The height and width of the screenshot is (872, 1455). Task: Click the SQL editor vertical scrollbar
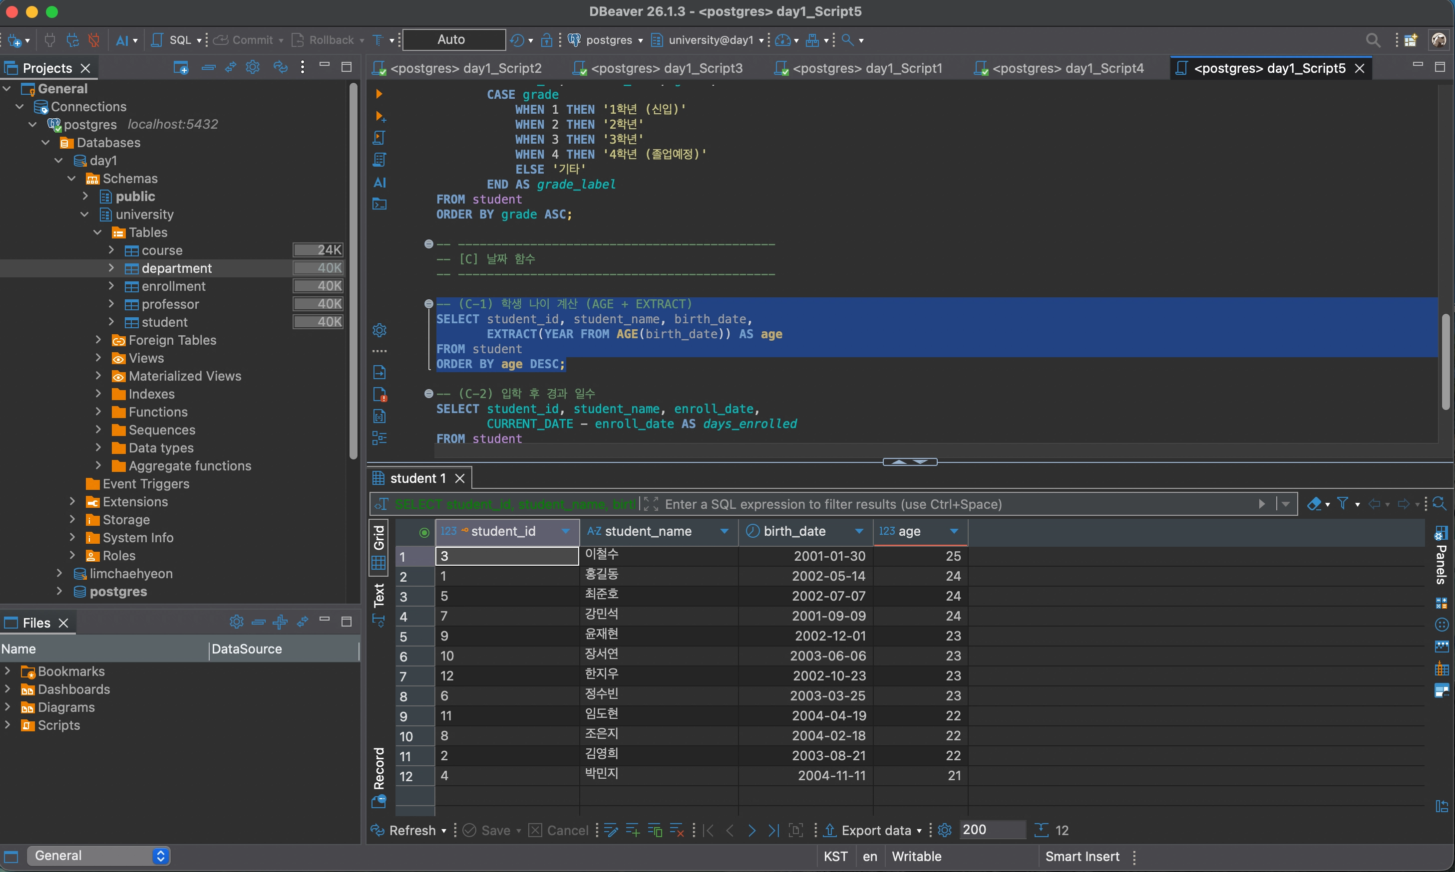(x=1446, y=361)
